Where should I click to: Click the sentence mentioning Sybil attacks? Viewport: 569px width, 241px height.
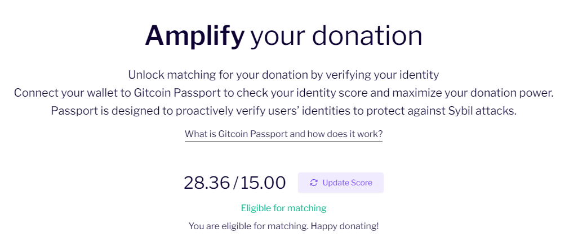(x=284, y=111)
